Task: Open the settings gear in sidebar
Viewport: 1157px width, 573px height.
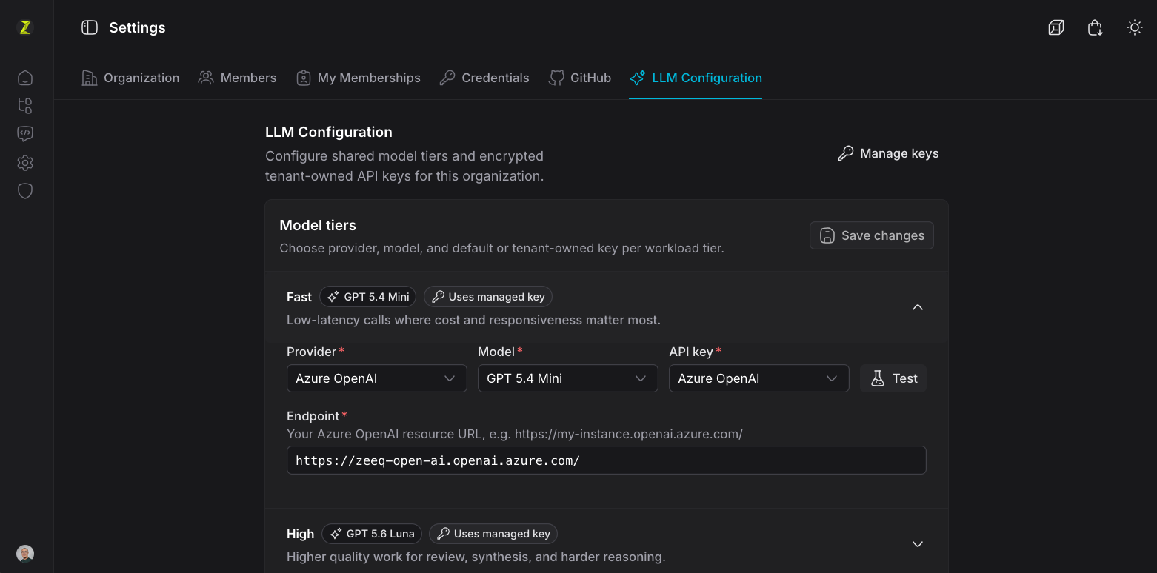Action: tap(25, 163)
